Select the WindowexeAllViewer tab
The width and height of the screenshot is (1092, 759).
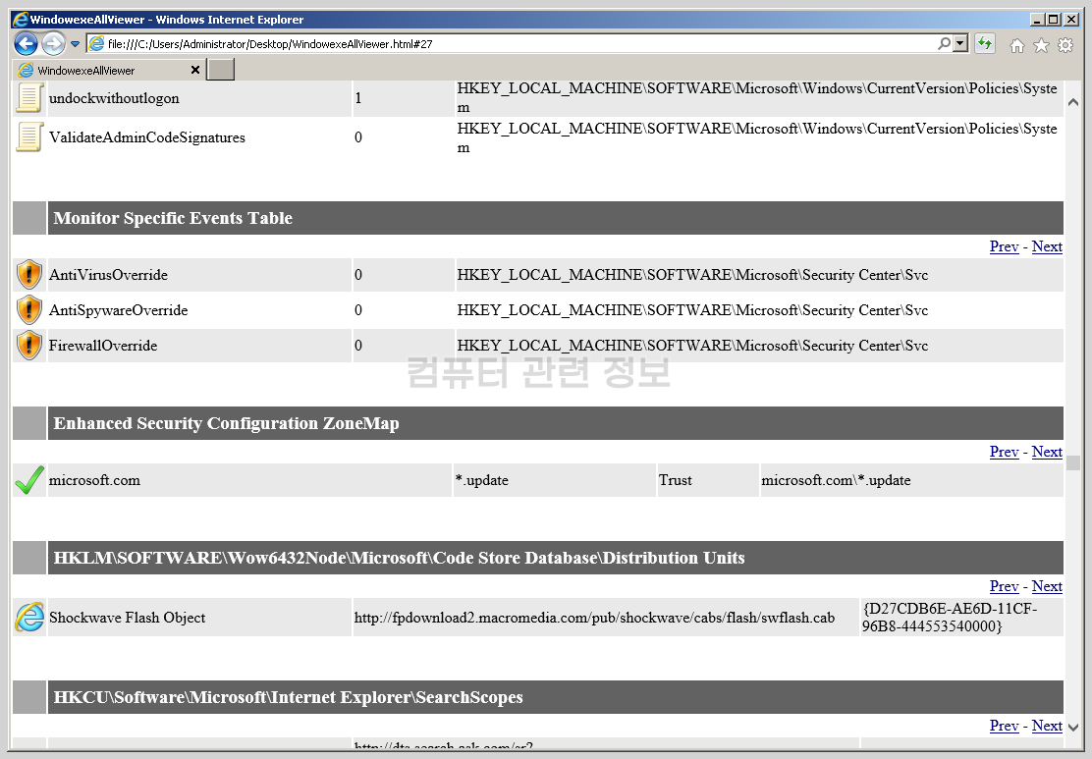(x=108, y=71)
